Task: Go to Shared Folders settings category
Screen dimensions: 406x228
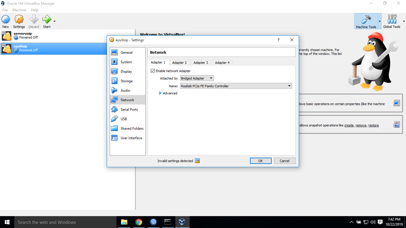Action: tap(128, 129)
